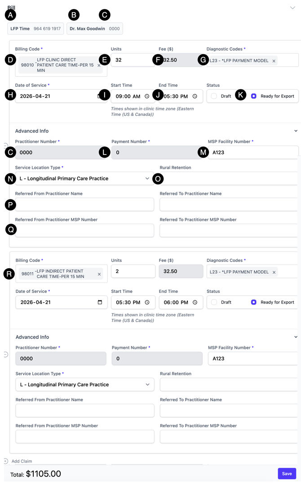Open calendar picker for 98011 claim date
The image size is (301, 490).
(x=100, y=302)
